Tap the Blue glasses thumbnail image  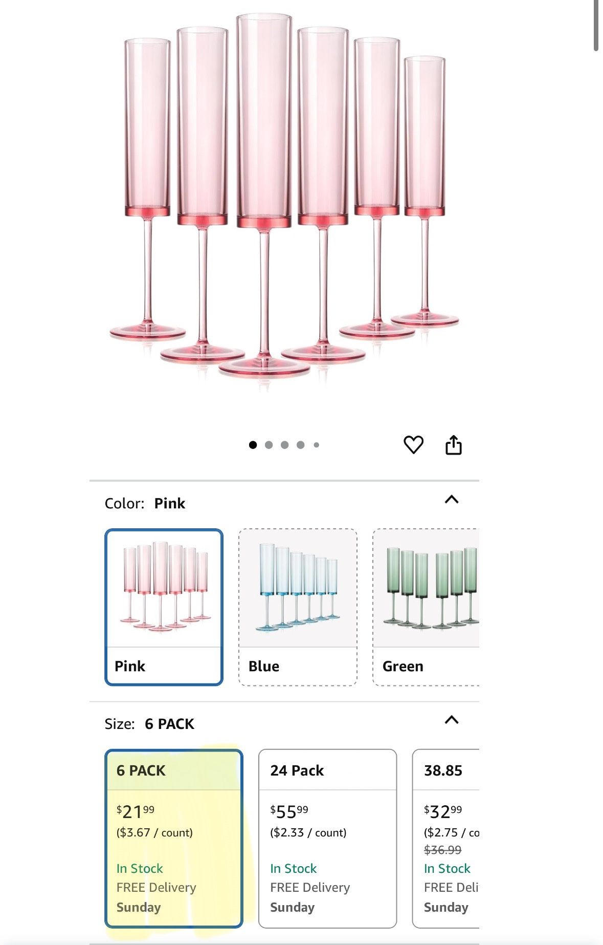pos(298,588)
